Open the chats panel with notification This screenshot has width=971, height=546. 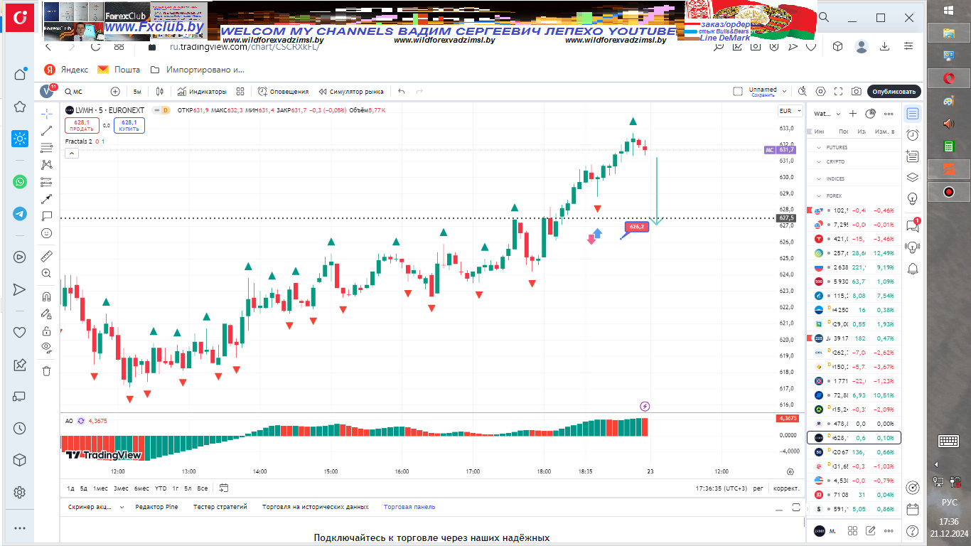913,225
